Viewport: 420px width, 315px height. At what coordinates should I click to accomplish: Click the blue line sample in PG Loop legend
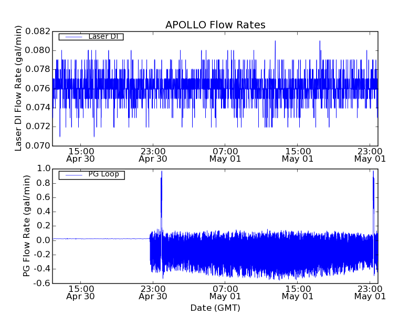coord(72,175)
